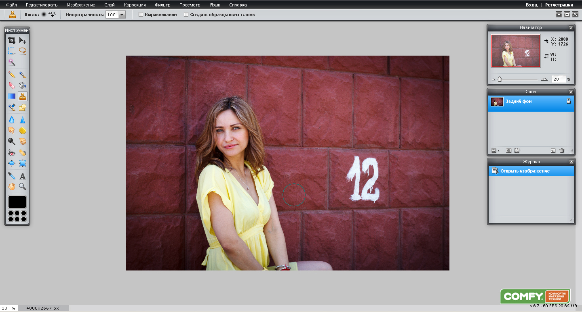Select the Paint Bucket tool
The height and width of the screenshot is (312, 582).
pos(23,85)
